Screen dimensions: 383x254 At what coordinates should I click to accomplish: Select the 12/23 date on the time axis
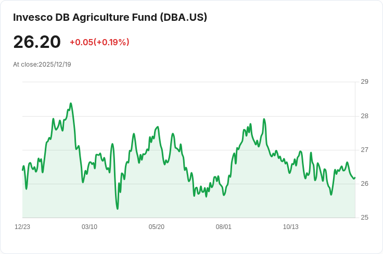pyautogui.click(x=22, y=227)
